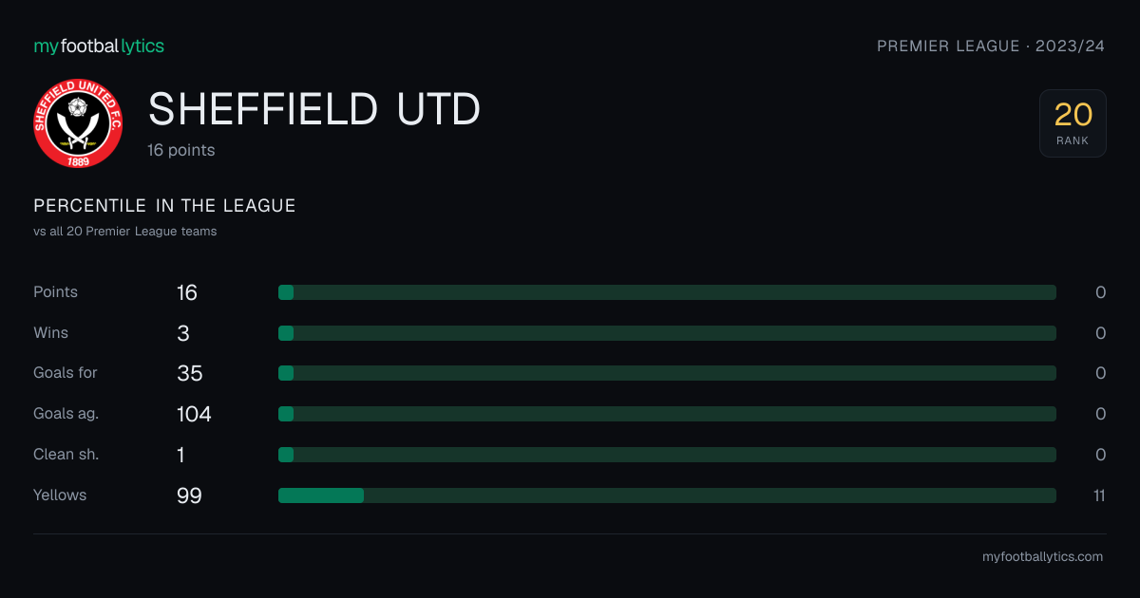The width and height of the screenshot is (1140, 598).
Task: Click the Yellows percentile bar
Action: [x=667, y=495]
